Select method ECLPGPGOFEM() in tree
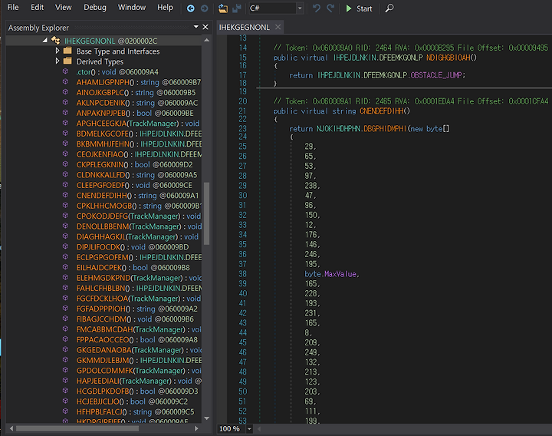Viewport: 552px width, 436px height. [139, 257]
